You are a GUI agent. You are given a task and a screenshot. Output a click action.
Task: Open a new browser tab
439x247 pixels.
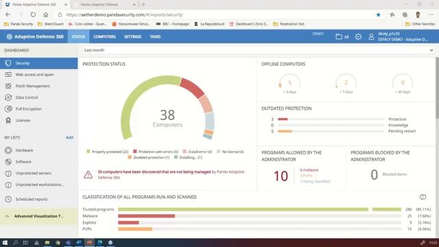click(x=143, y=5)
